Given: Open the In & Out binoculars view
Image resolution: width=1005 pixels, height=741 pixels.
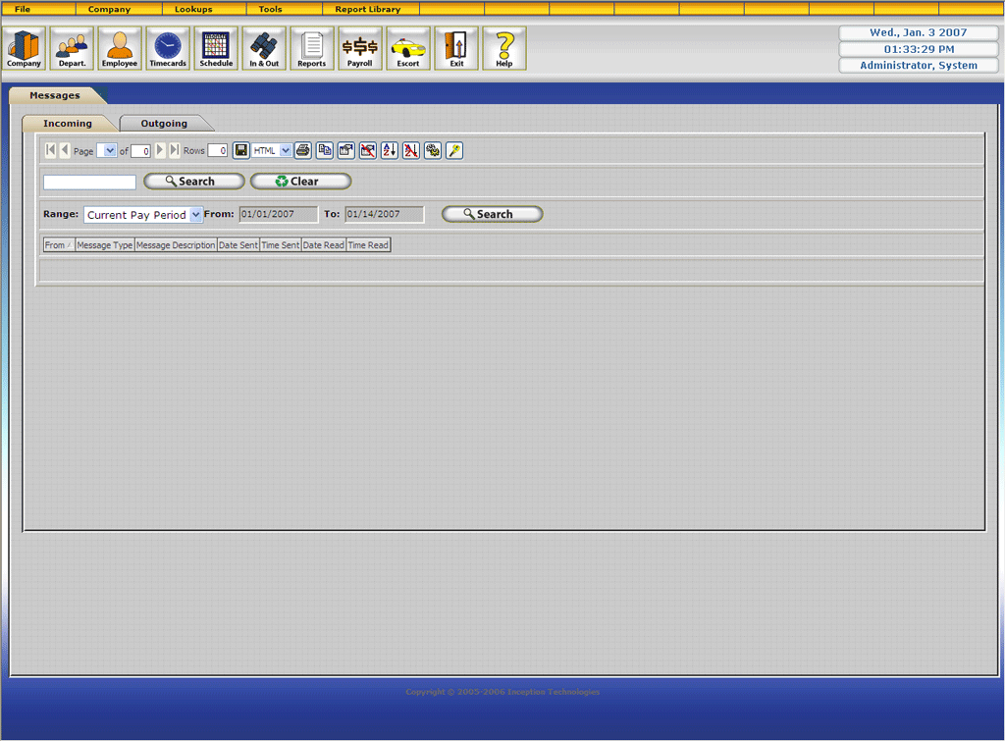Looking at the screenshot, I should [x=264, y=48].
